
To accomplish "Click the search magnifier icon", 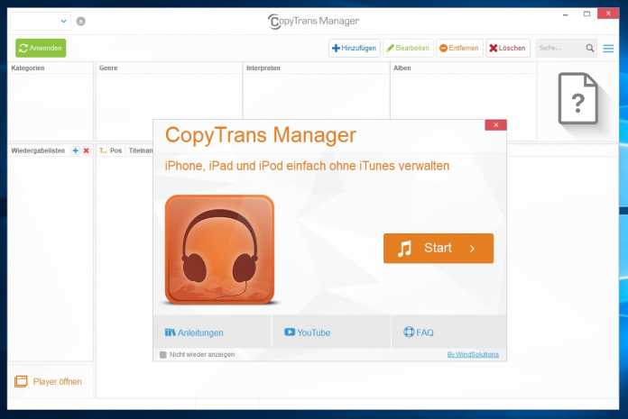I will tap(590, 48).
